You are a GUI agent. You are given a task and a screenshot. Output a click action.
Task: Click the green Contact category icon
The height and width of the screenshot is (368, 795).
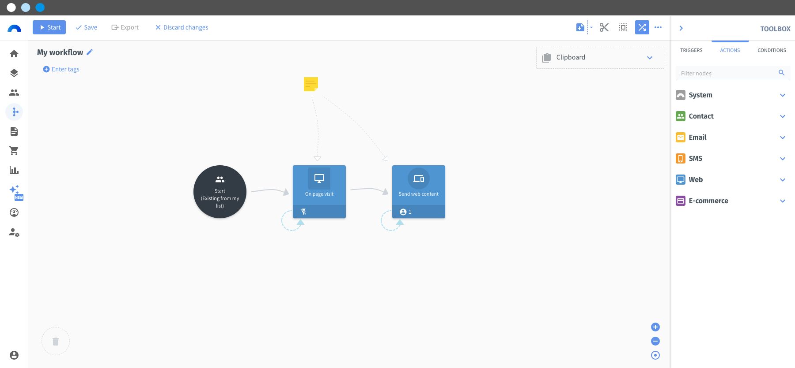click(x=681, y=116)
